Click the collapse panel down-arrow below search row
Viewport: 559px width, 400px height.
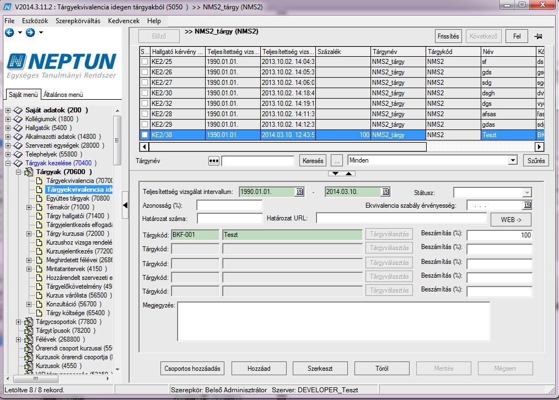pos(336,174)
